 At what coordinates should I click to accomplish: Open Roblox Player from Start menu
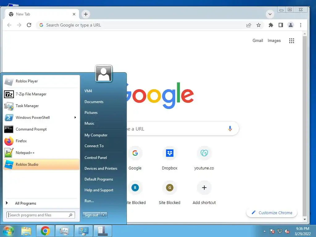[41, 81]
